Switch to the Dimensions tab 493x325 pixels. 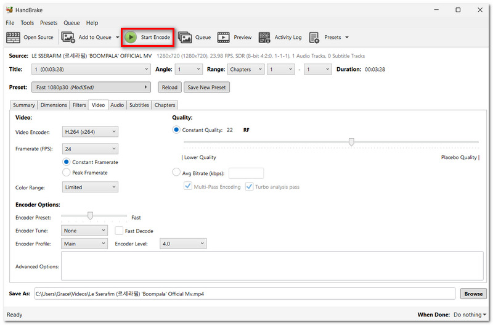[x=54, y=105]
